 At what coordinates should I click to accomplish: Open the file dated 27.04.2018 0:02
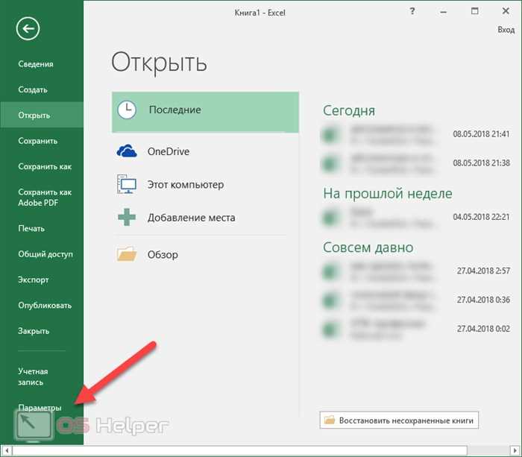coord(415,329)
